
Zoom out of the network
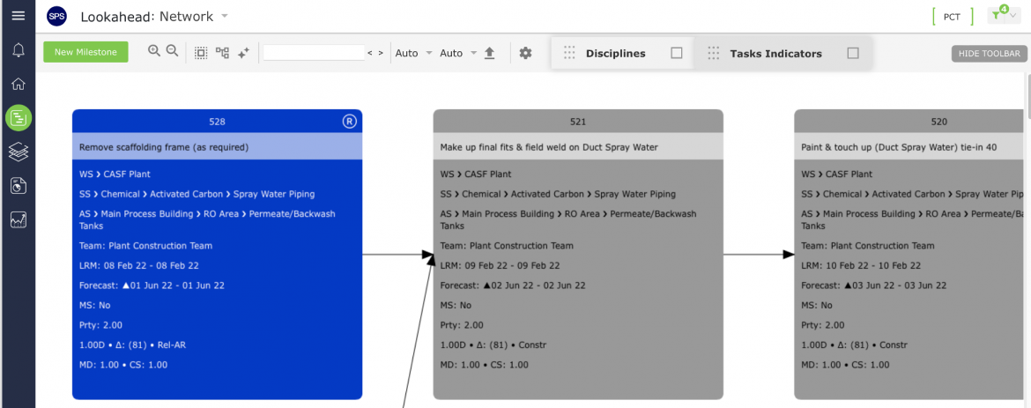pyautogui.click(x=172, y=51)
